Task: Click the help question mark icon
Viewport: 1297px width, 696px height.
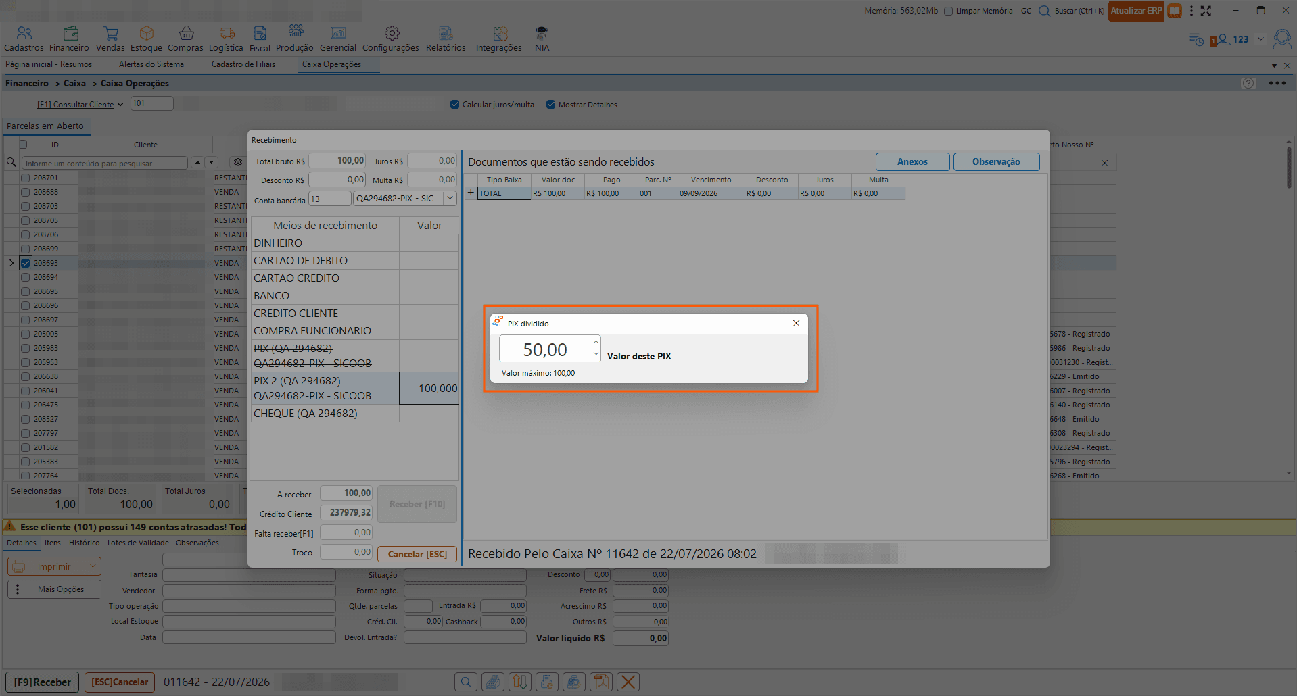Action: (1248, 83)
